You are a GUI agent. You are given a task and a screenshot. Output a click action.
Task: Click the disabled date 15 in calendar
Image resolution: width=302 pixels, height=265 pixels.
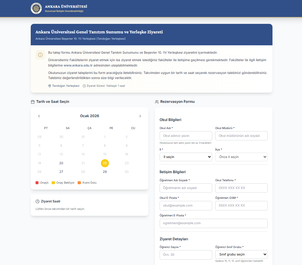coord(105,154)
